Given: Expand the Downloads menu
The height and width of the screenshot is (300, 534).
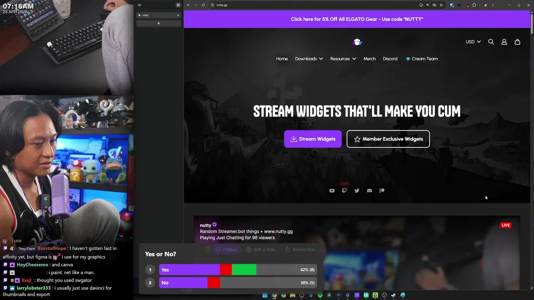Looking at the screenshot, I should [309, 59].
